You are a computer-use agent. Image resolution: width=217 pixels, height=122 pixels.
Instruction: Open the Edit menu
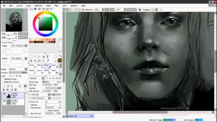[x=11, y=6]
